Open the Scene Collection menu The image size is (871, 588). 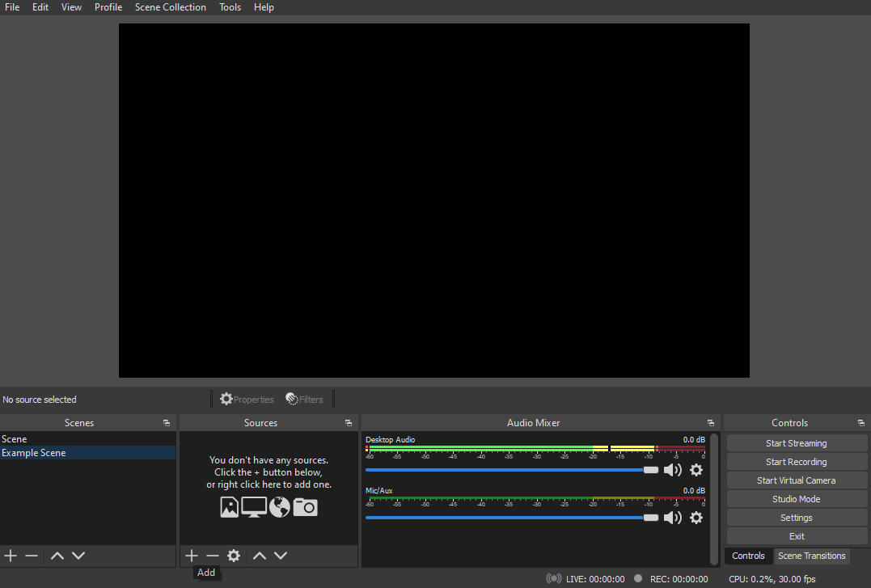(x=171, y=7)
